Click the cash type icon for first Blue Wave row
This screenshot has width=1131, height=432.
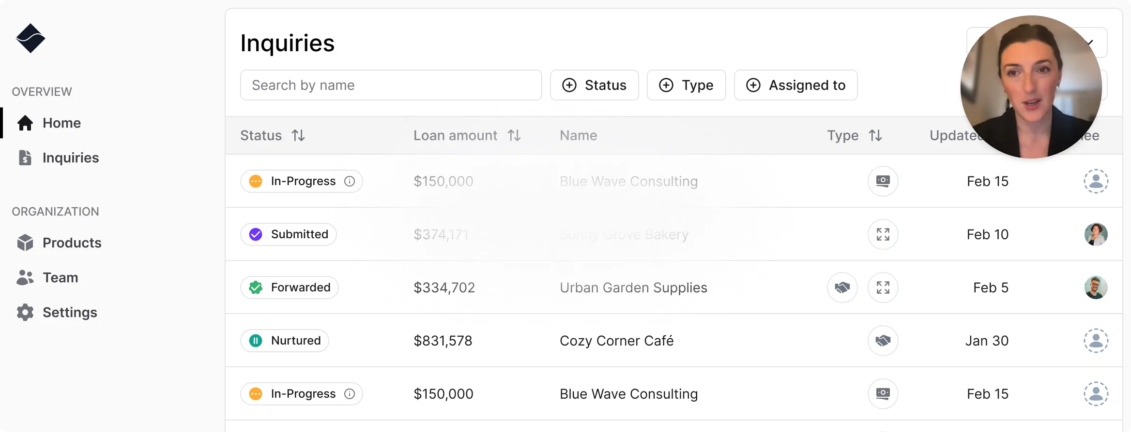pyautogui.click(x=883, y=181)
